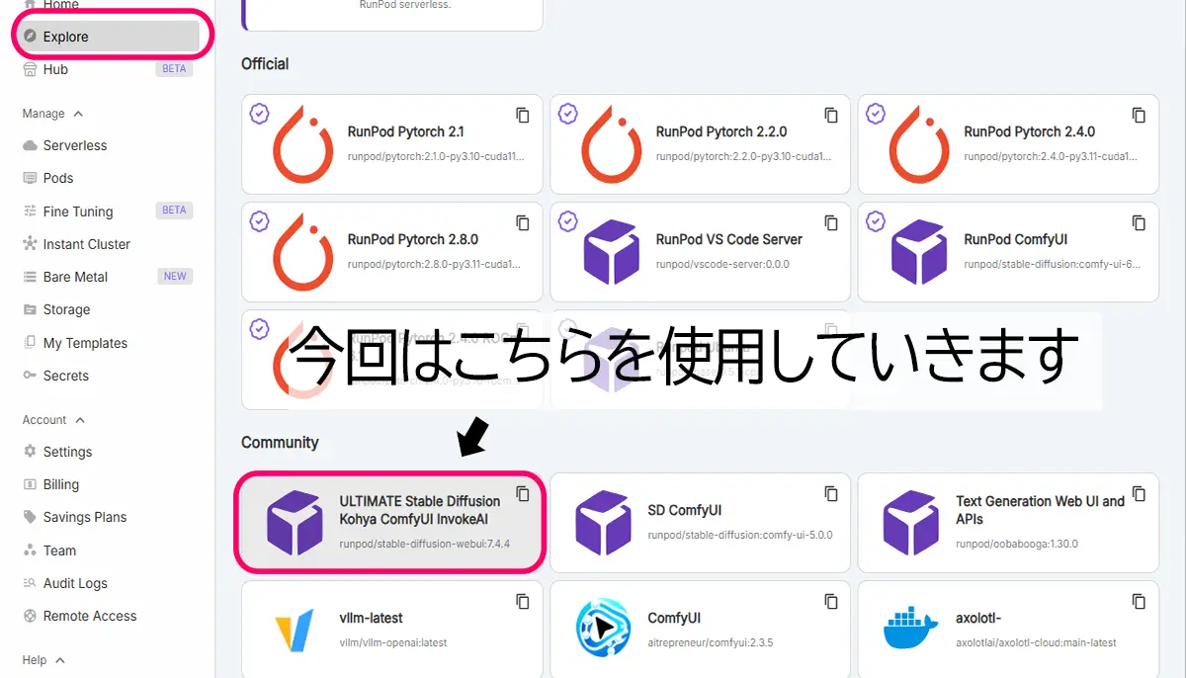Copy vllm-latest template
This screenshot has width=1186, height=678.
click(x=523, y=601)
